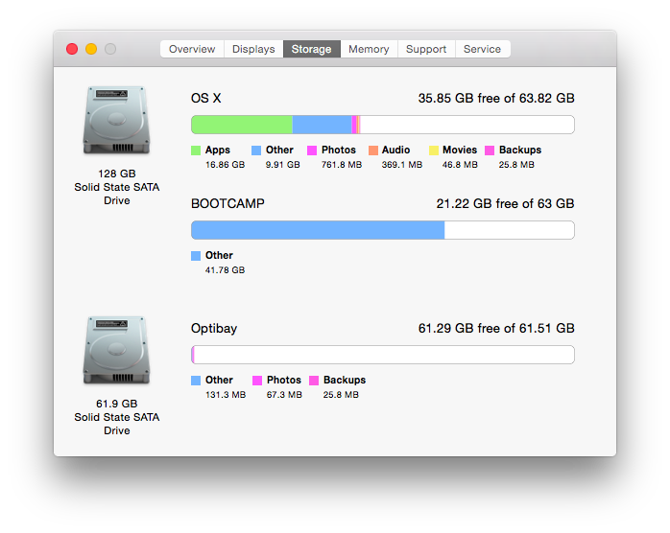
Task: Open the Support tab
Action: pyautogui.click(x=426, y=49)
